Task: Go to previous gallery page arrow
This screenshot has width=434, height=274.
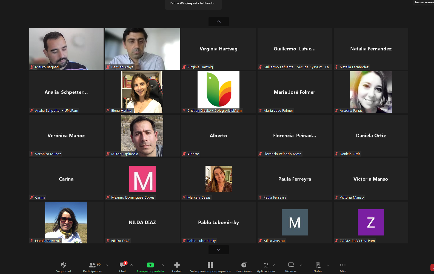Action: coord(219,22)
